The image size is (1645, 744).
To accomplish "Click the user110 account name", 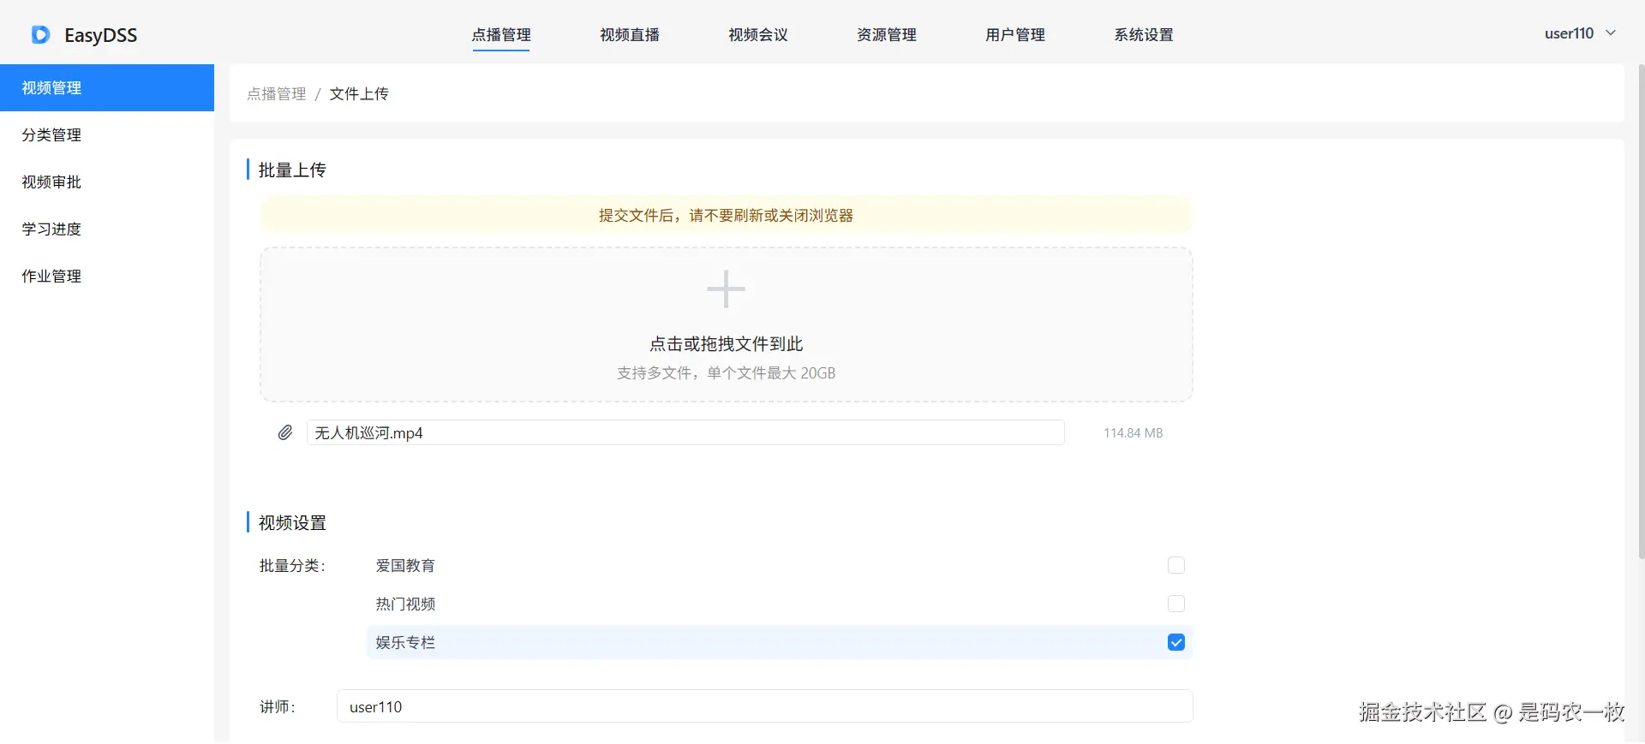I will click(1569, 33).
